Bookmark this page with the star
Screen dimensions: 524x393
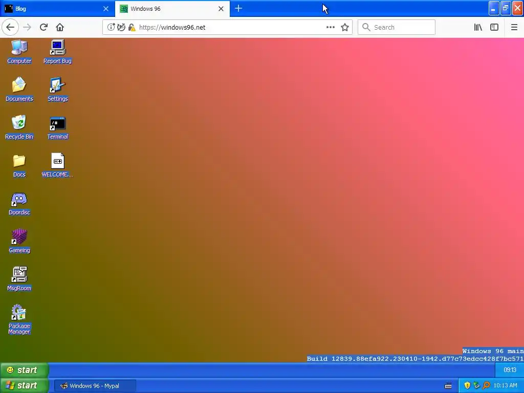coord(345,28)
